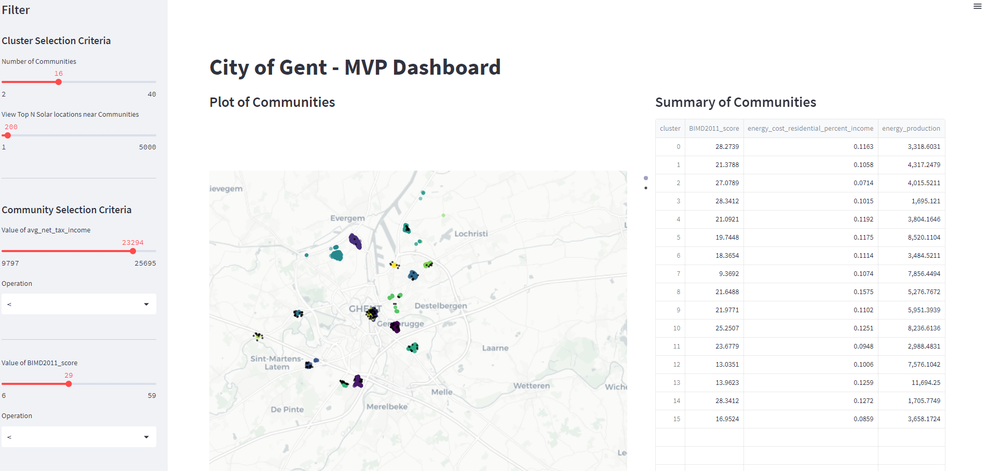Click the purple cluster above Merelbeke
The image size is (988, 471).
(358, 381)
